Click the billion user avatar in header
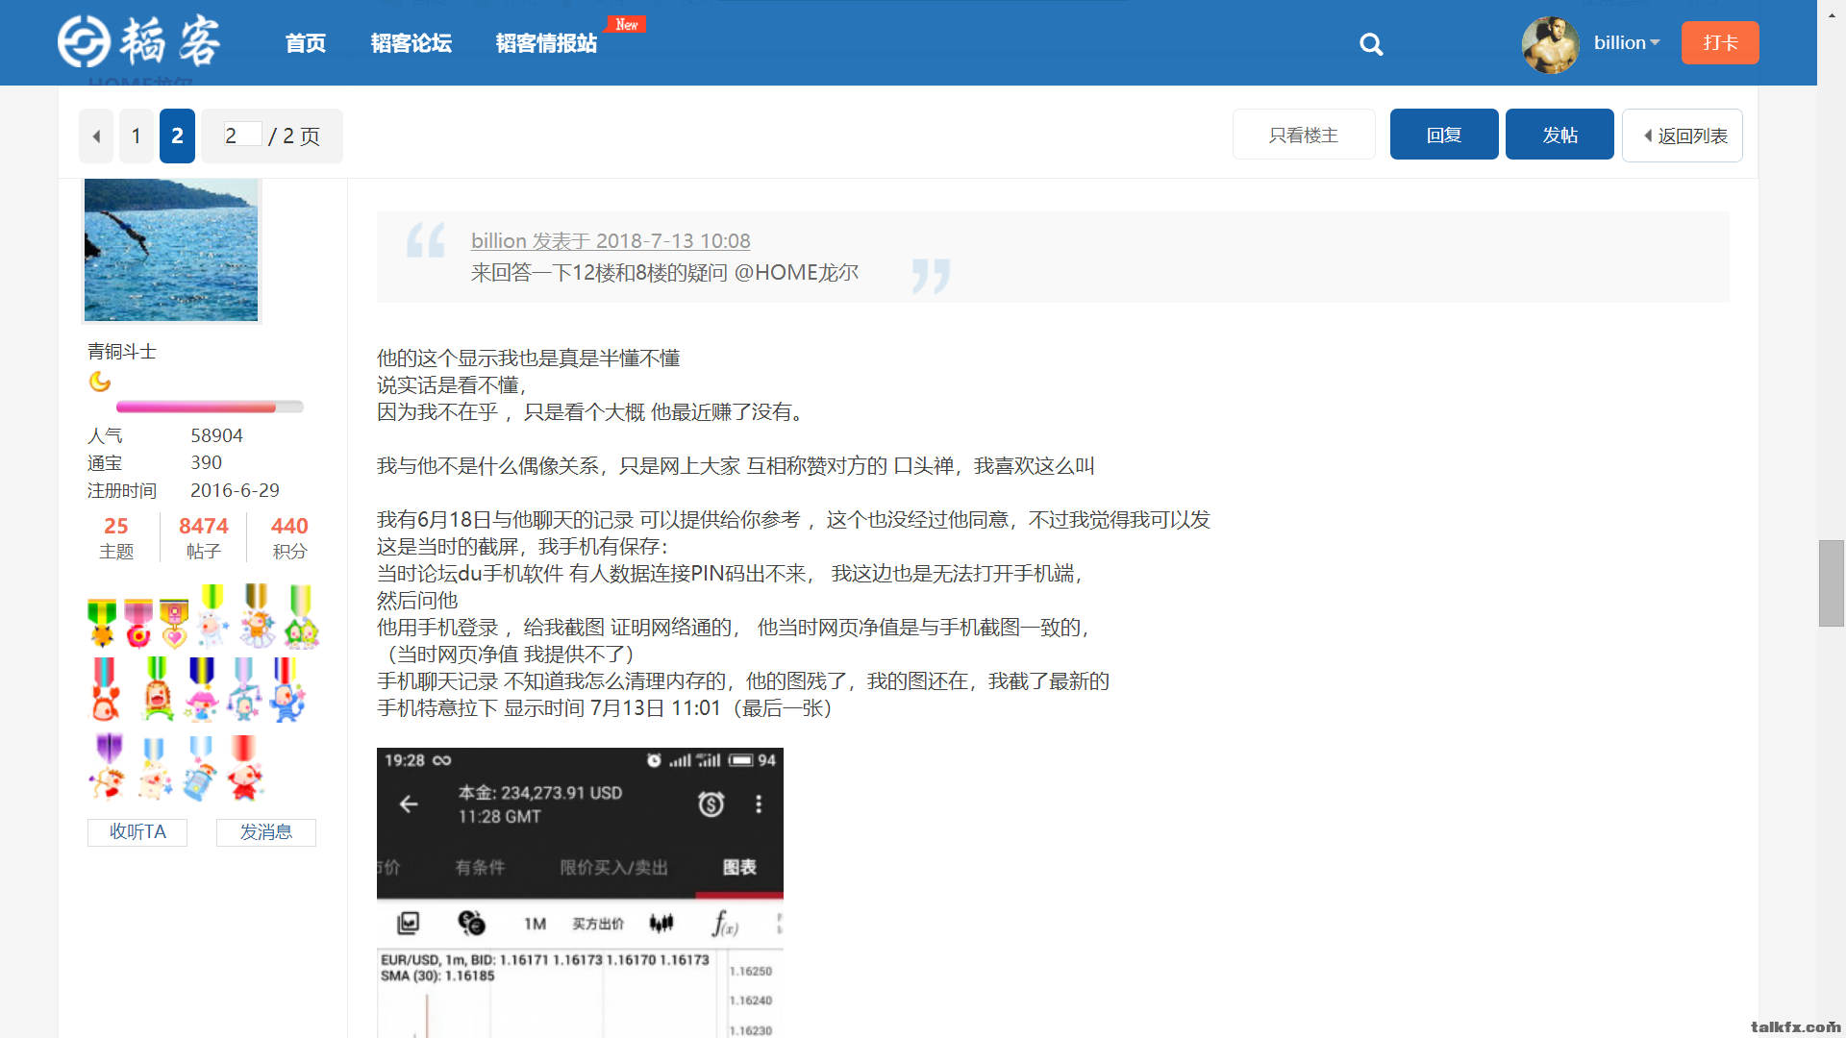Viewport: 1846px width, 1038px height. click(x=1550, y=44)
